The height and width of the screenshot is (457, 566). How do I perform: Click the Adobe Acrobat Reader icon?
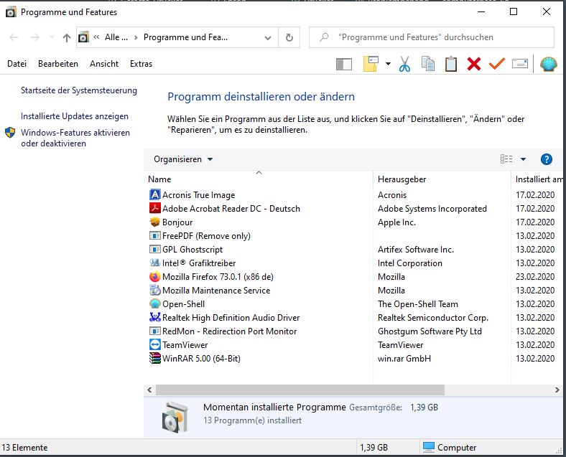click(155, 208)
